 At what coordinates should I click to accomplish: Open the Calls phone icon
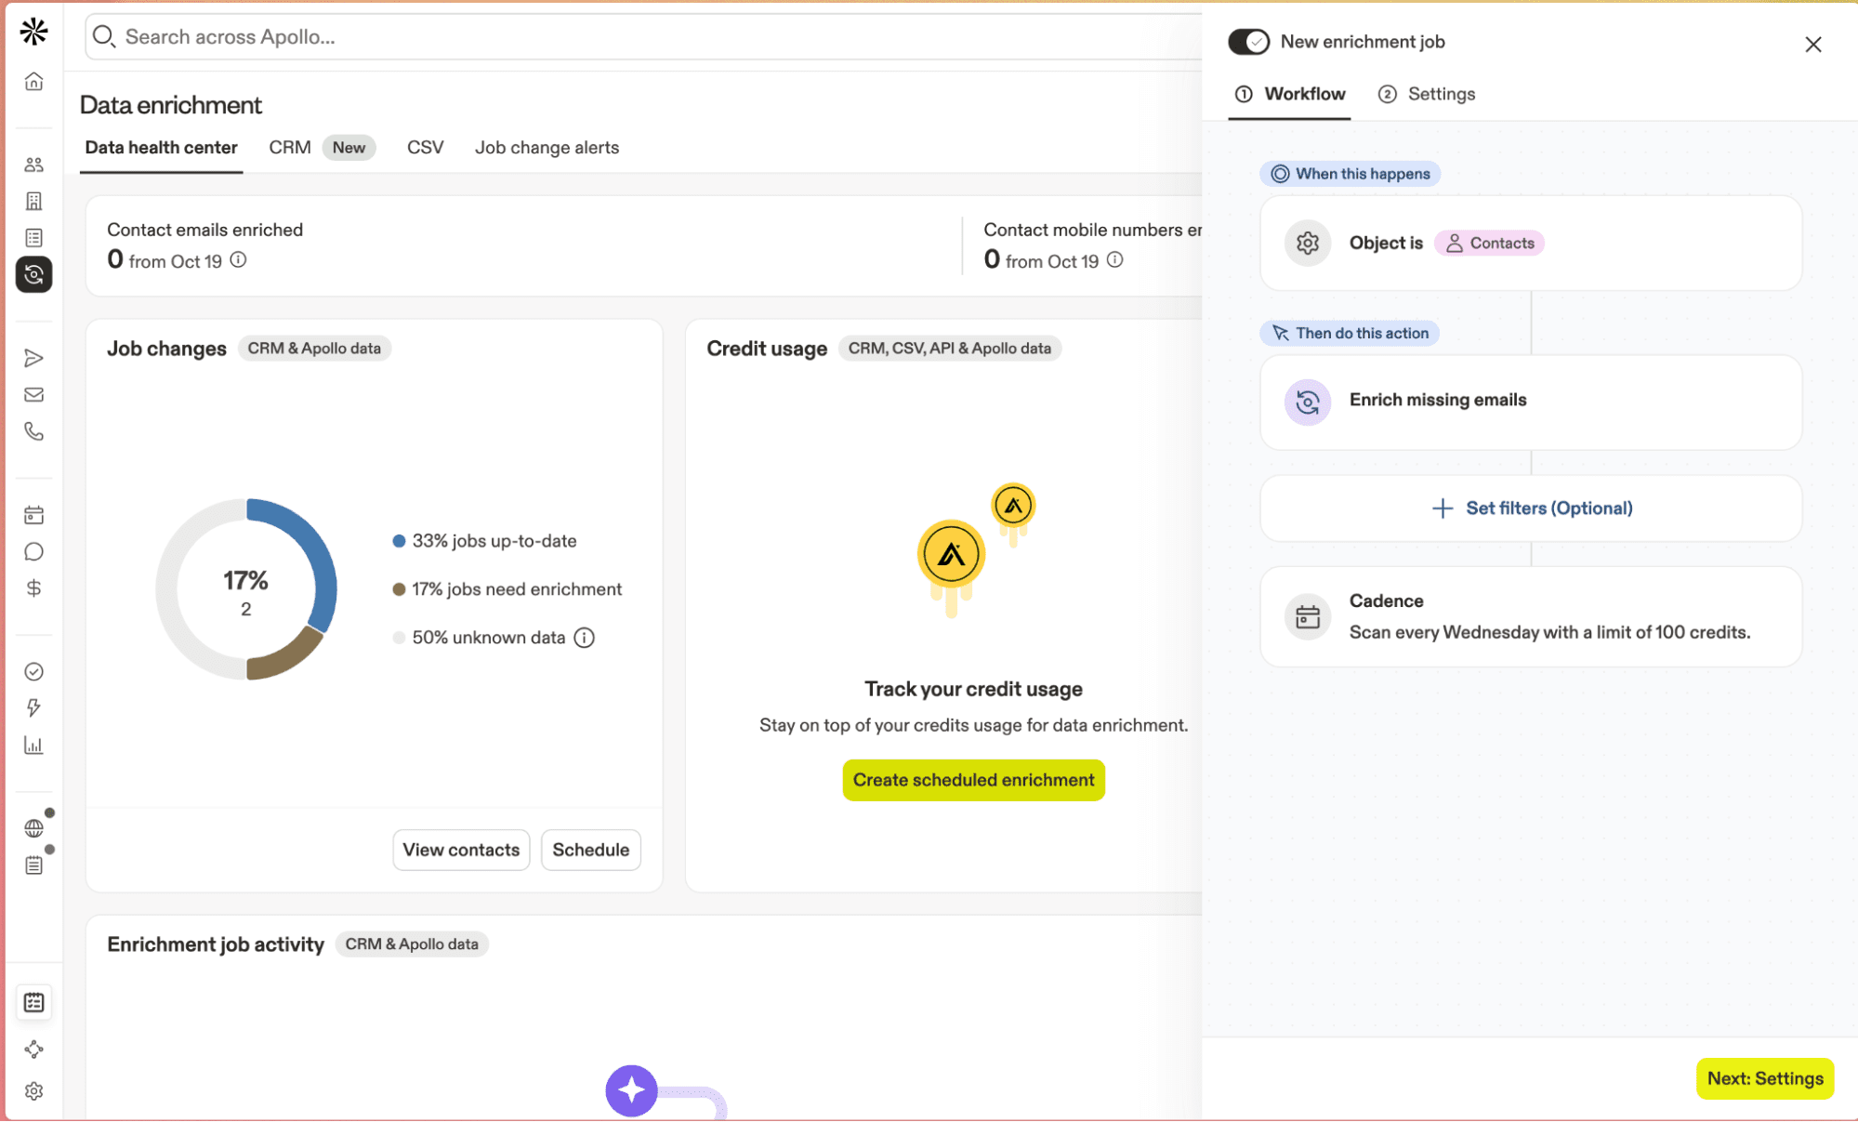pos(34,431)
